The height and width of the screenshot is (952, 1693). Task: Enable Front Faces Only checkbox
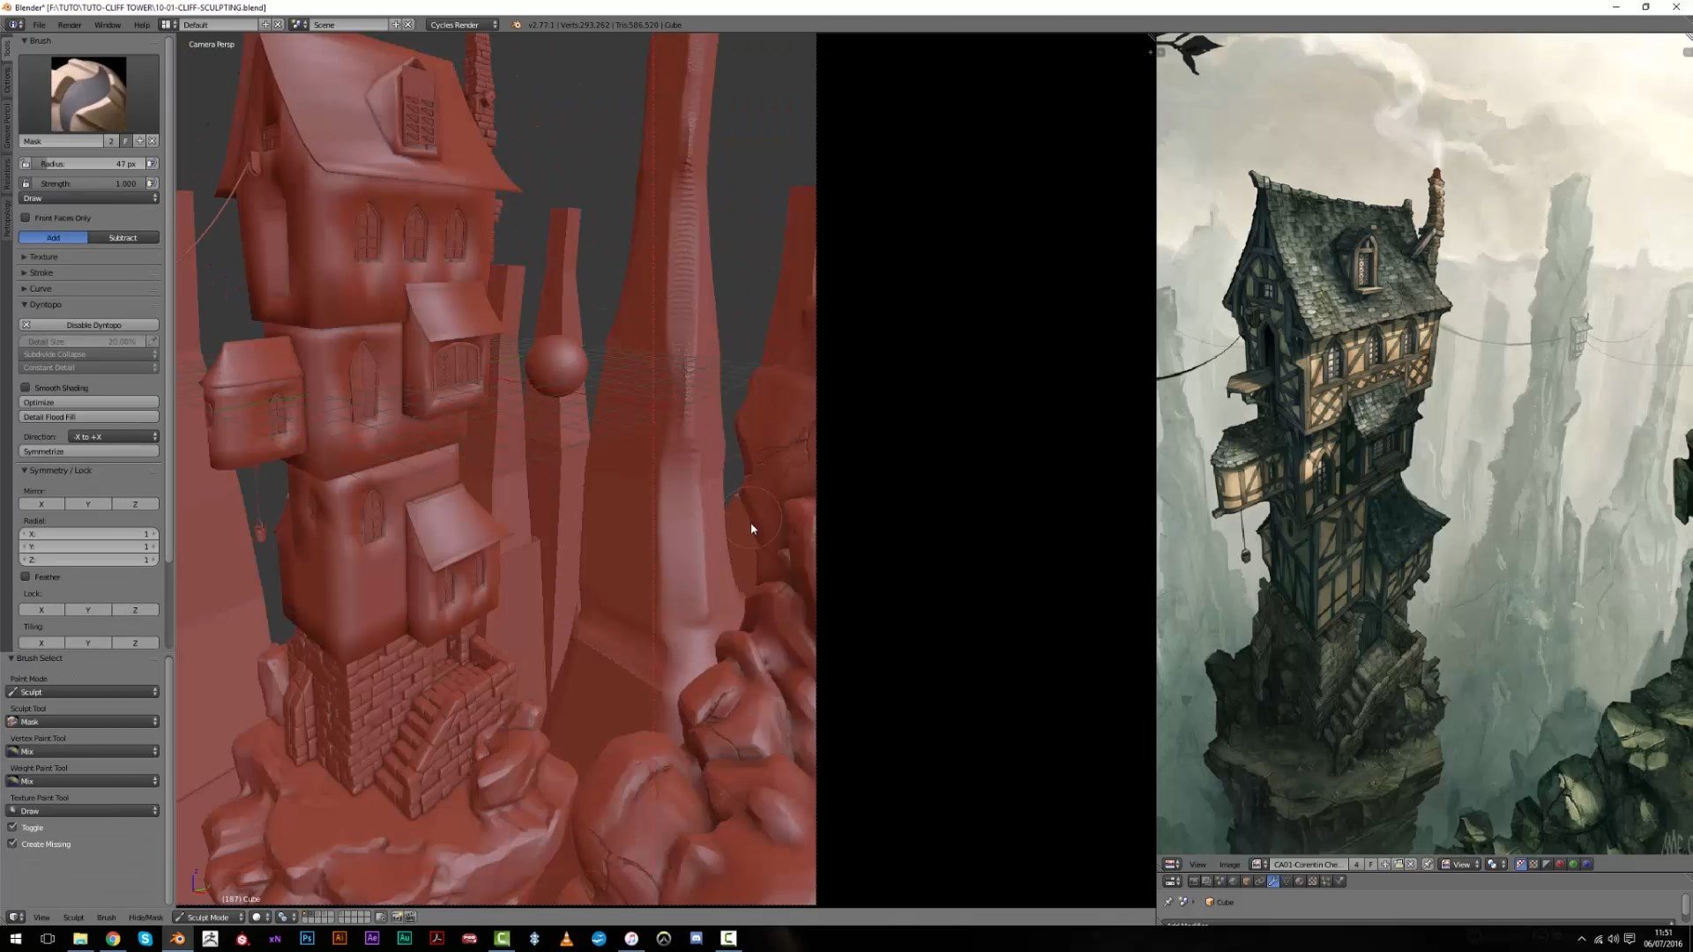click(26, 218)
